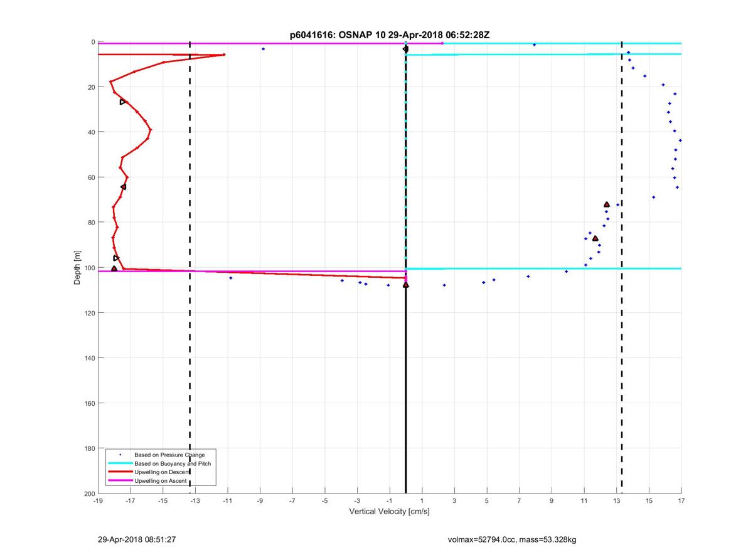
Task: Select the 'Depth [m]' y-axis label
Action: pos(78,268)
